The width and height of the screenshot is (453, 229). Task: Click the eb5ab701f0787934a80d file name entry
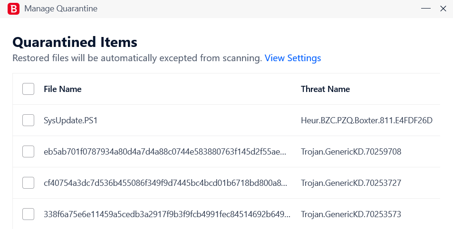(165, 152)
